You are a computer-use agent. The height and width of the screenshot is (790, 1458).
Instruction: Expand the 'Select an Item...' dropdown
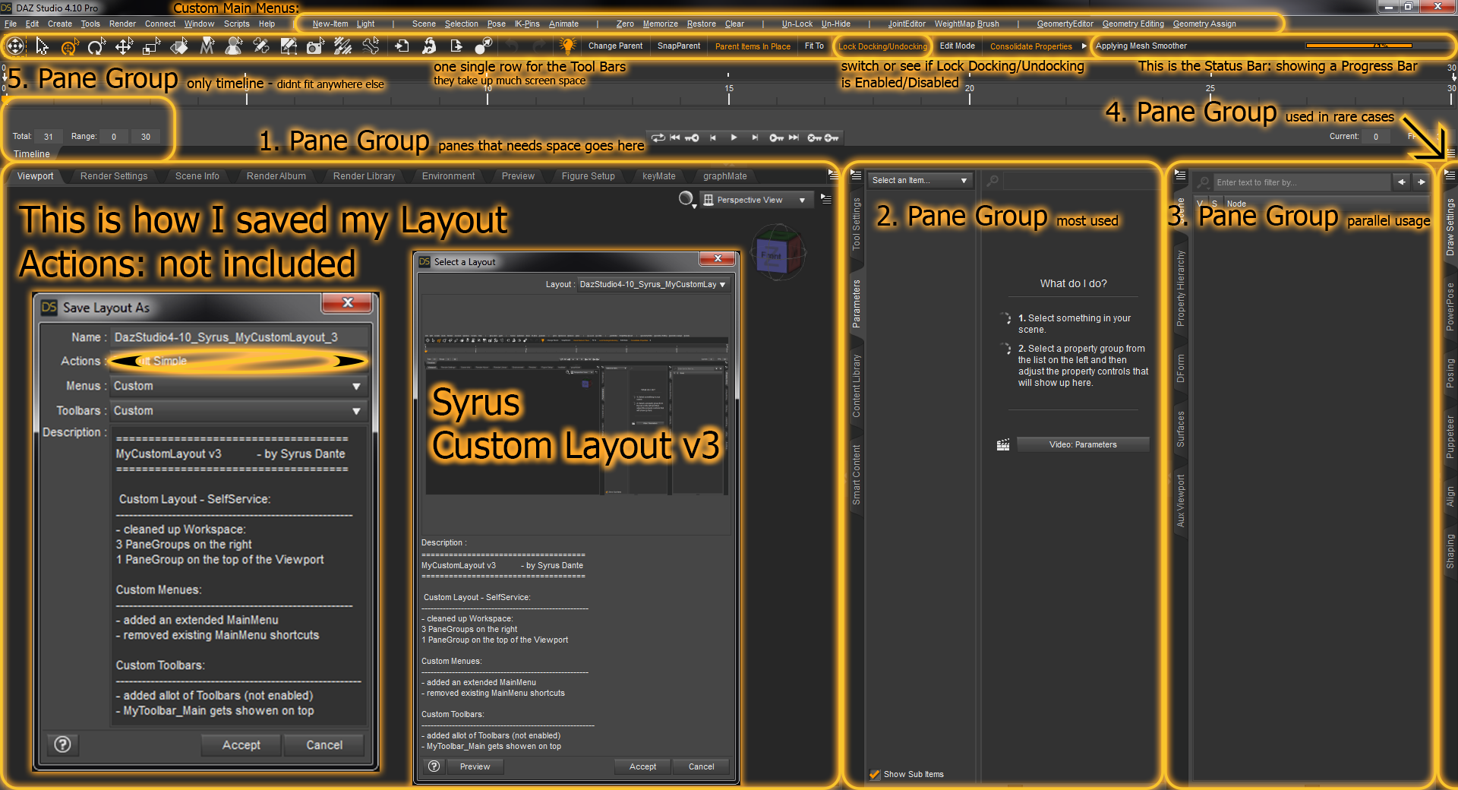(x=920, y=180)
